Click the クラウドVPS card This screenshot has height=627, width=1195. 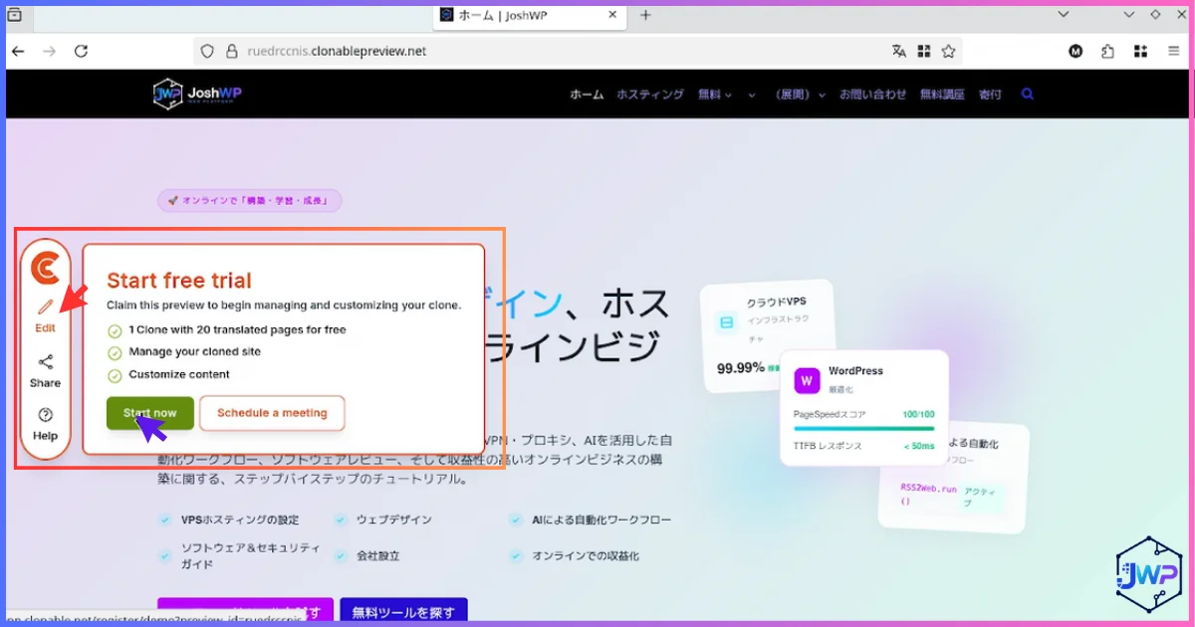pos(766,335)
